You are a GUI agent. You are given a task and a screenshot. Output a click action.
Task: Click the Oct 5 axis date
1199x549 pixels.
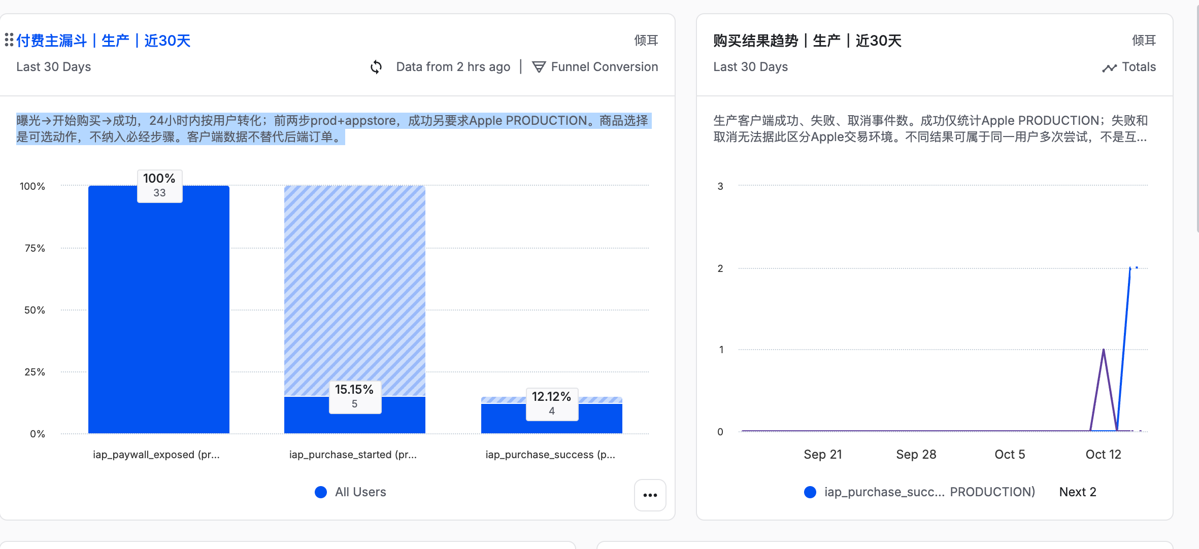pos(1010,455)
